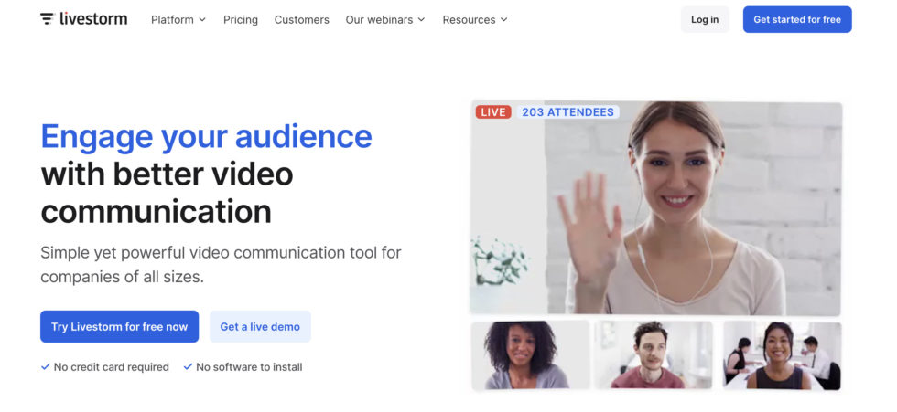Expand the Our webinars chevron
Screen dimensions: 897x412
(x=422, y=19)
